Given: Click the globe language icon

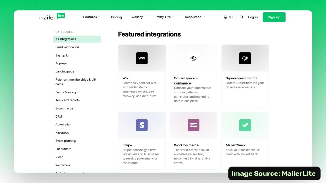Looking at the screenshot, I should tap(225, 17).
